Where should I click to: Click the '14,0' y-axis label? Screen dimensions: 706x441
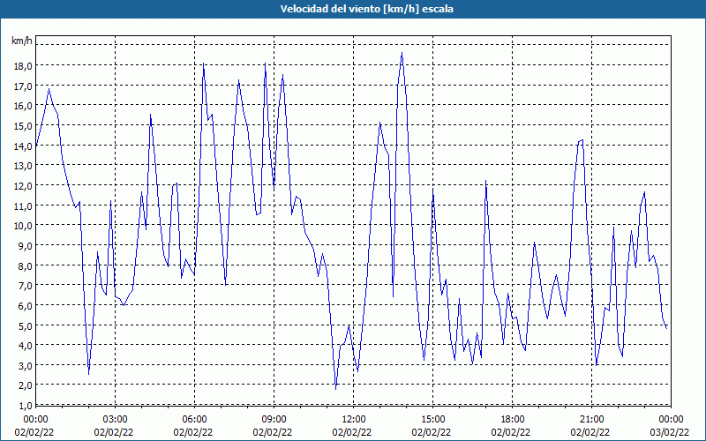click(x=24, y=146)
